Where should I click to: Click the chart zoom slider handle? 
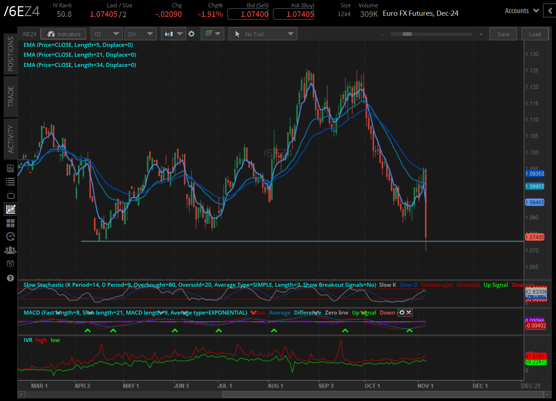point(407,34)
